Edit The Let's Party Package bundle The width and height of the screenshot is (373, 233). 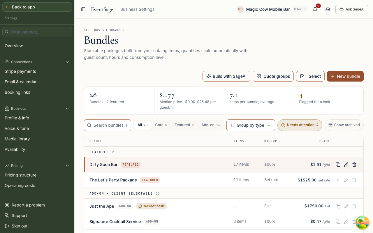[x=346, y=180]
